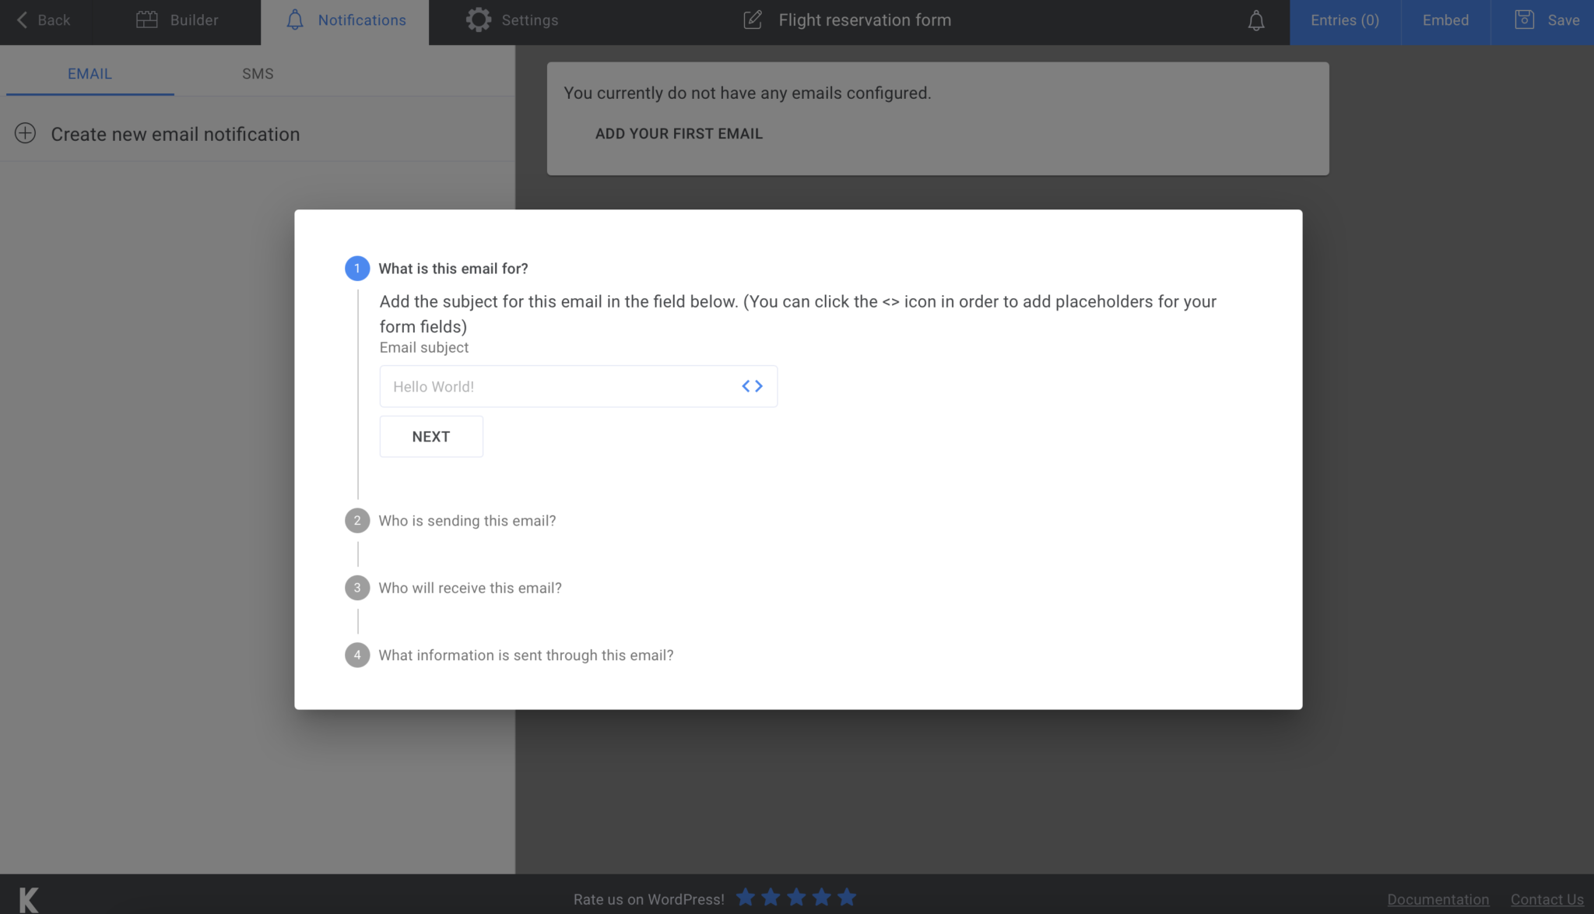Give a five-star rating on WordPress
The height and width of the screenshot is (914, 1594).
(847, 897)
